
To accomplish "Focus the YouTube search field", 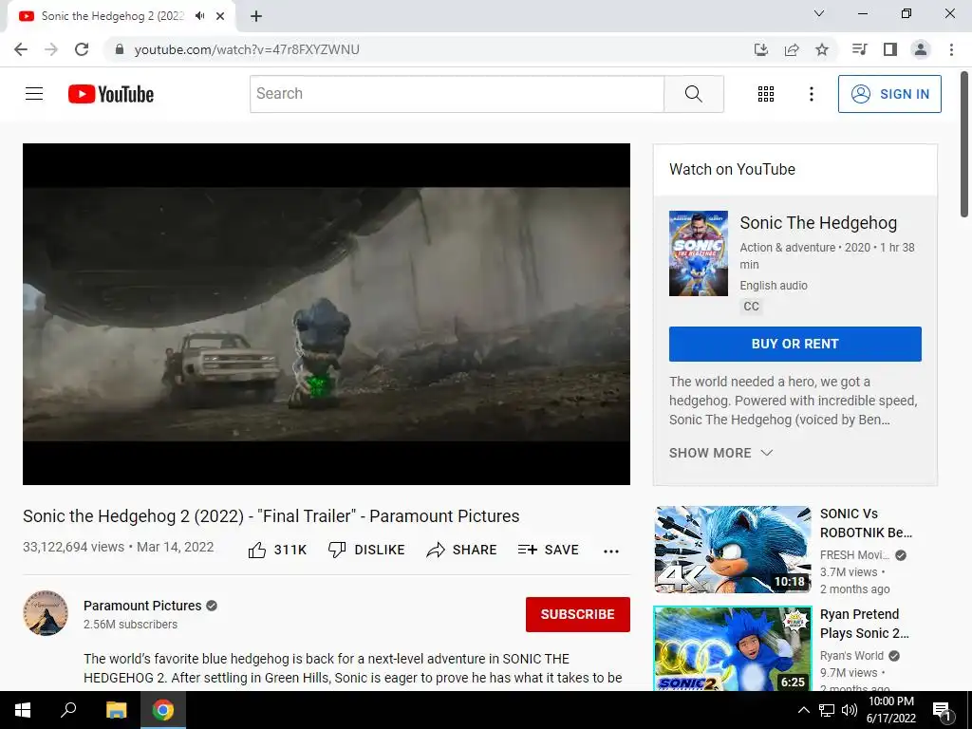I will click(457, 94).
